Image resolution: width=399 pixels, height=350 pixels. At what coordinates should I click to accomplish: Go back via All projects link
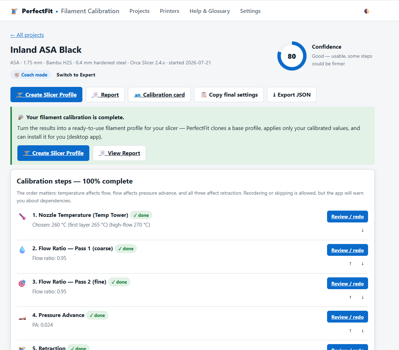point(27,35)
